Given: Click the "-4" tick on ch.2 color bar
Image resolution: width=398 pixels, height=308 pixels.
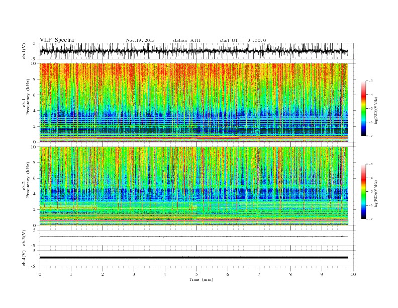Looking at the screenshot, I should [x=371, y=178].
